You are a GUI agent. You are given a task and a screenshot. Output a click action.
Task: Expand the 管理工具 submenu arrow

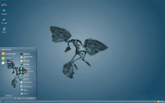tap(35, 76)
